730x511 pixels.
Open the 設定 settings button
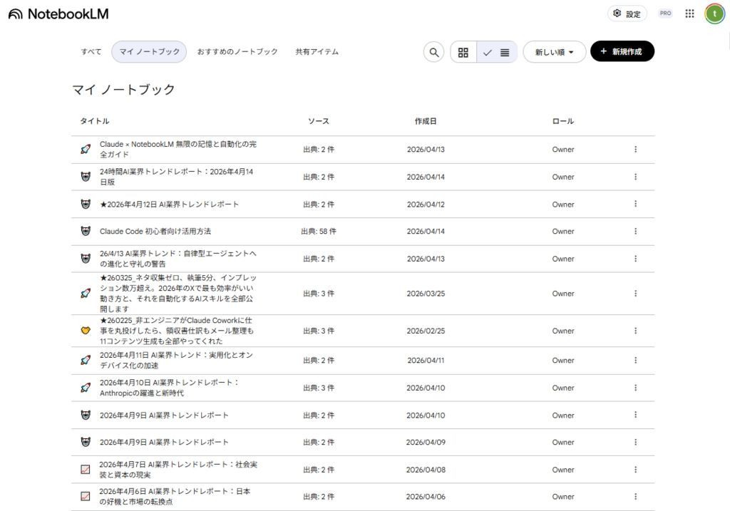[627, 14]
